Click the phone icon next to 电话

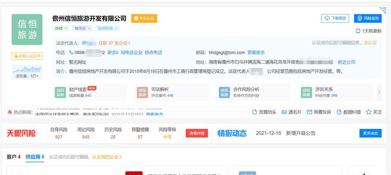click(71, 52)
